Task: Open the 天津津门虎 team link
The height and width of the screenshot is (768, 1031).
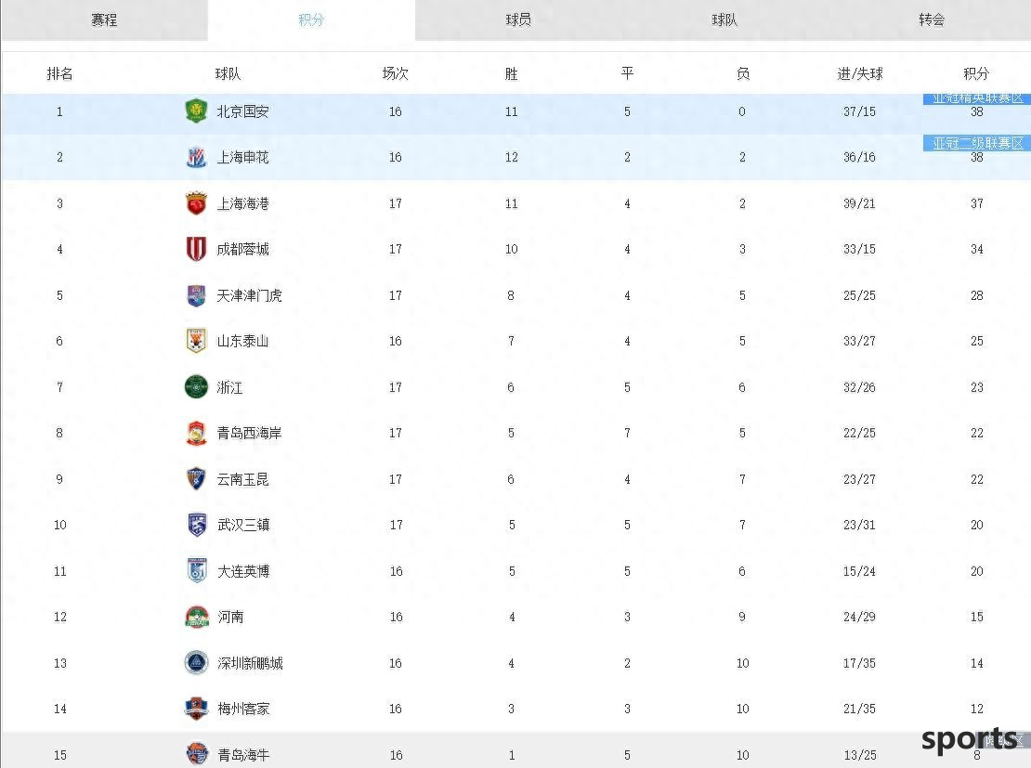Action: (x=249, y=295)
